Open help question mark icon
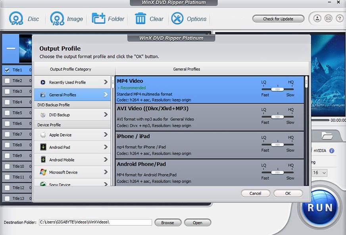 click(x=340, y=19)
